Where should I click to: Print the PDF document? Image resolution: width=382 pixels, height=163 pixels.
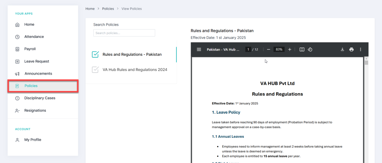351,49
